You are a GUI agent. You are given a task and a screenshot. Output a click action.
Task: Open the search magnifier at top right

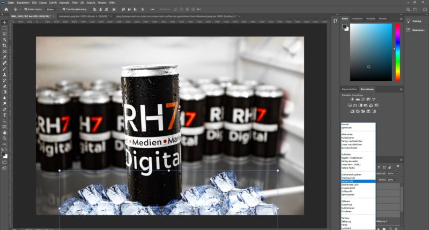click(x=408, y=9)
